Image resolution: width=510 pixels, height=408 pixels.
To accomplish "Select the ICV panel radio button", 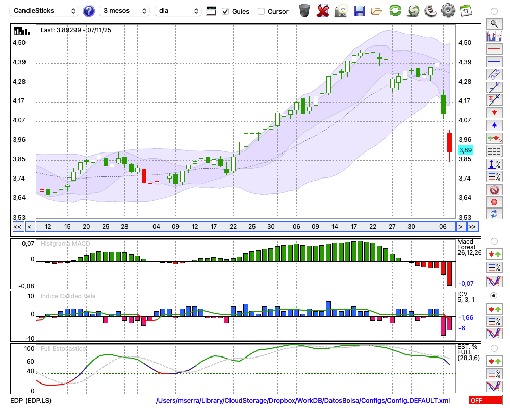I will coord(494,296).
